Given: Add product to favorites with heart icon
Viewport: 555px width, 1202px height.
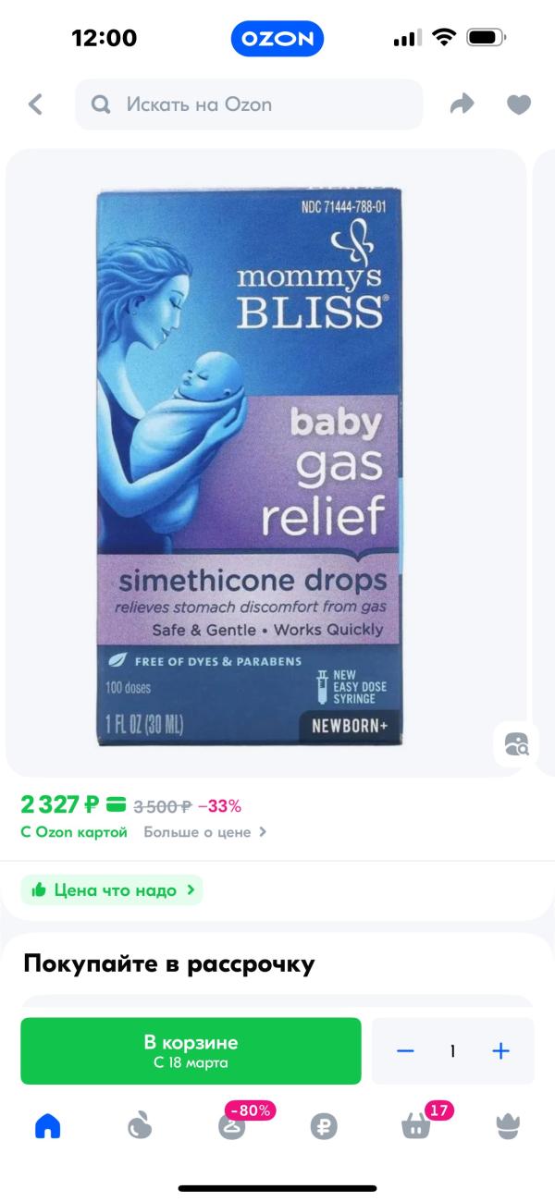Looking at the screenshot, I should 519,105.
